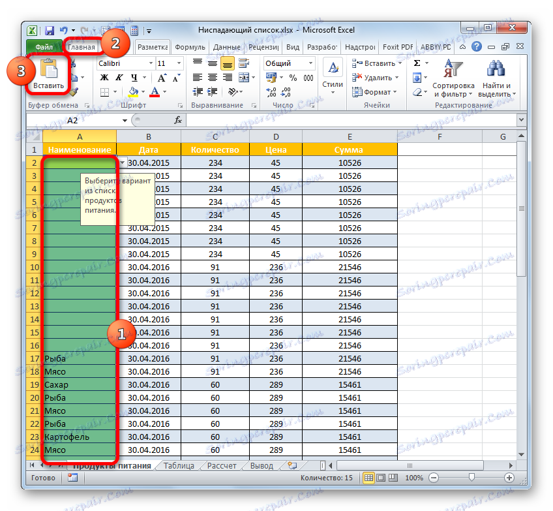Switch to the Данные ribbon tab
Screen dimensions: 553x511
[227, 47]
